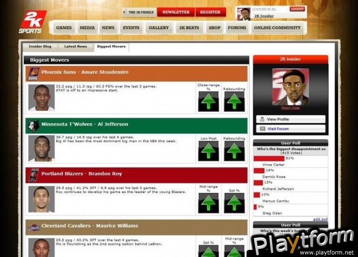Click Al Jefferson's Low Post up arrow
Screen dimensions: 358x257
[209, 151]
